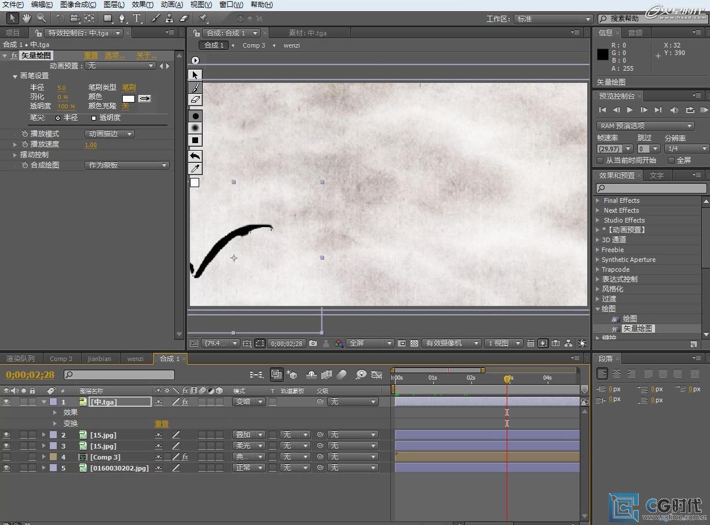Select the Hand tool

(27, 19)
